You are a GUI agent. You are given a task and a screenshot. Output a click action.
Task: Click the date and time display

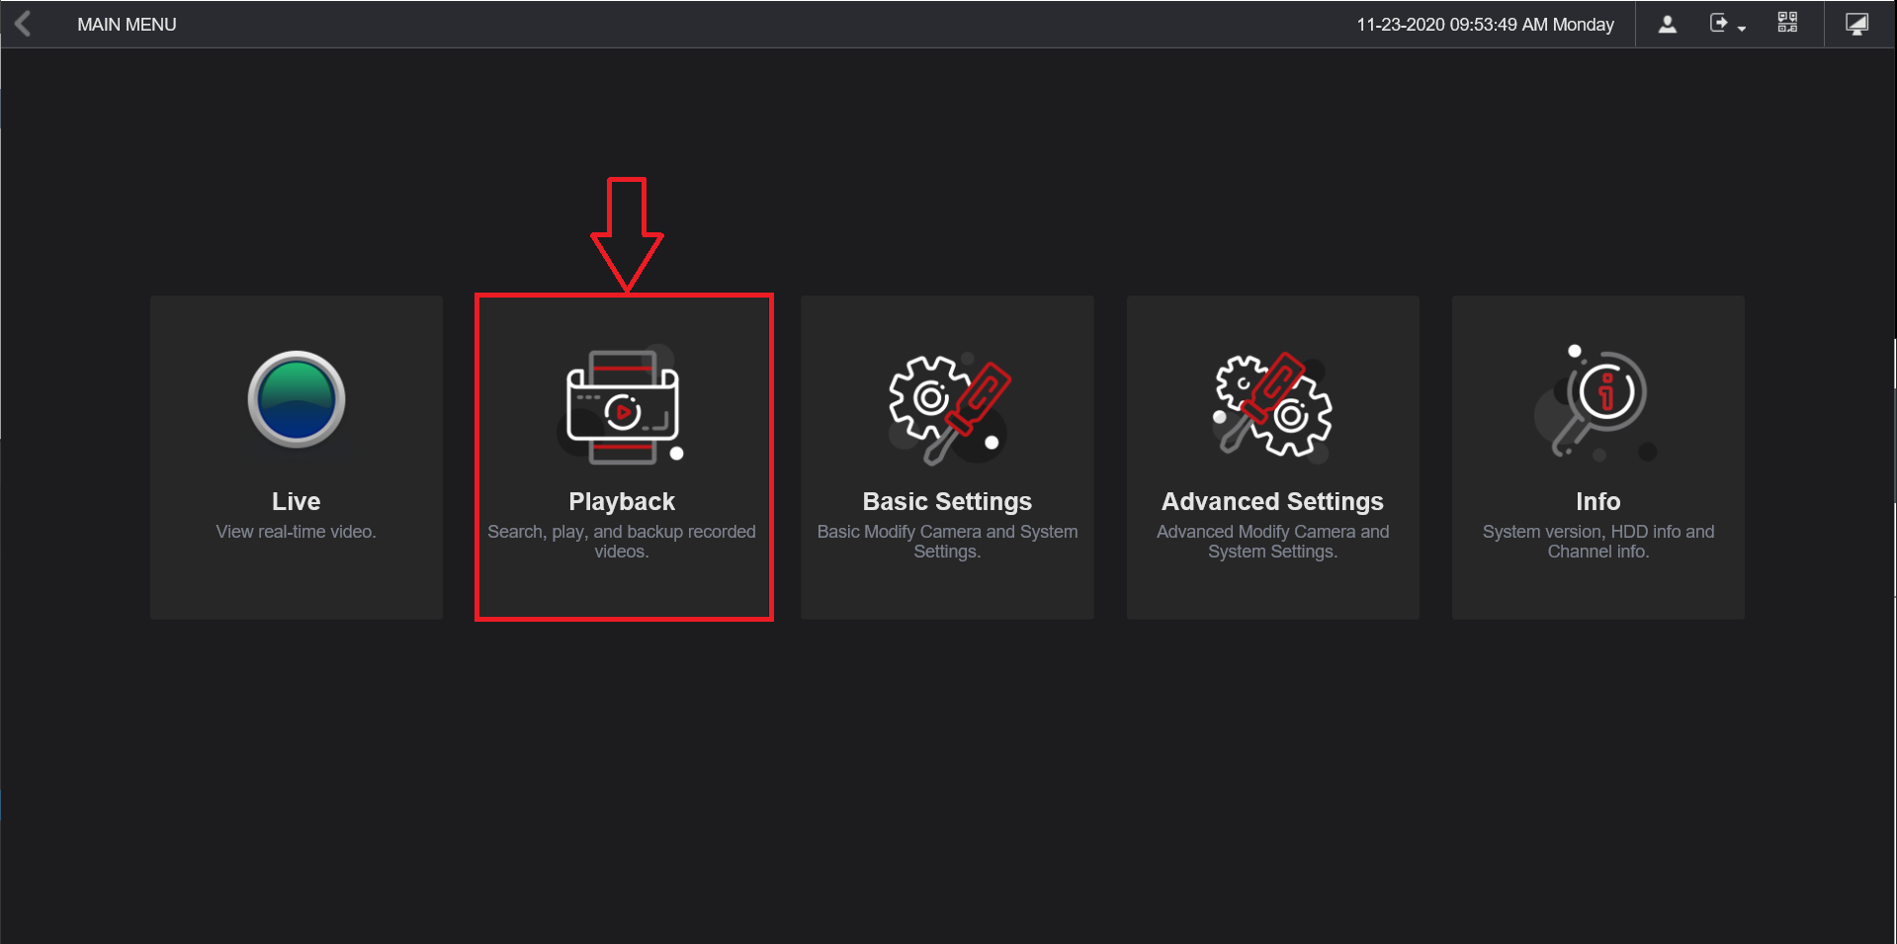[1486, 24]
